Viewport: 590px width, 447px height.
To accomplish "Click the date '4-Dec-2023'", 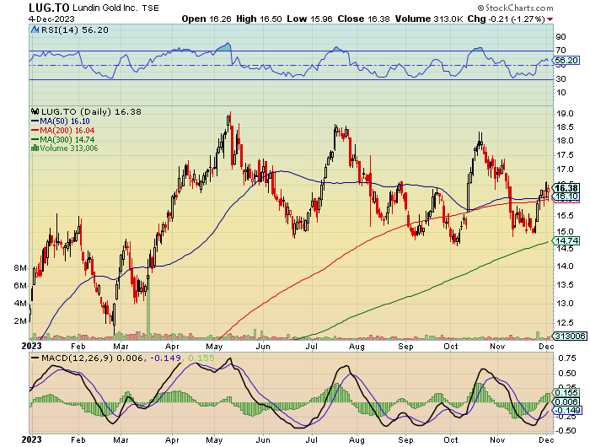I will [x=51, y=19].
